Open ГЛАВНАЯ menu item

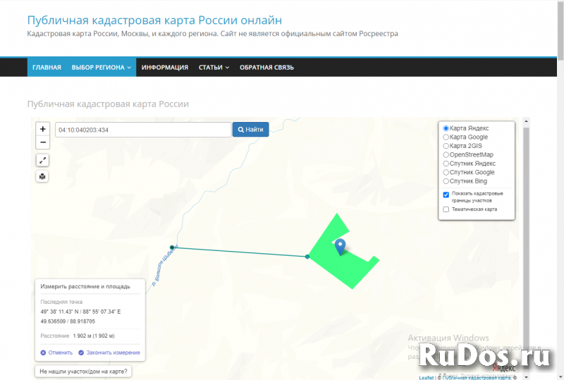[x=47, y=67]
